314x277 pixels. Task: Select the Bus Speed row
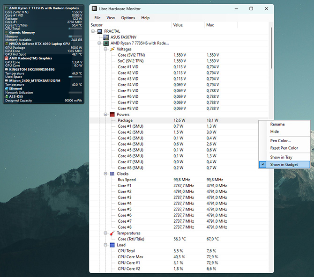tap(179, 180)
